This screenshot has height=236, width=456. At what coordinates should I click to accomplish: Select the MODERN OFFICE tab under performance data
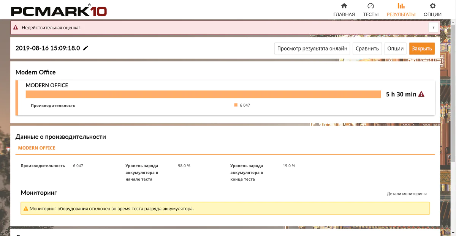click(x=36, y=148)
